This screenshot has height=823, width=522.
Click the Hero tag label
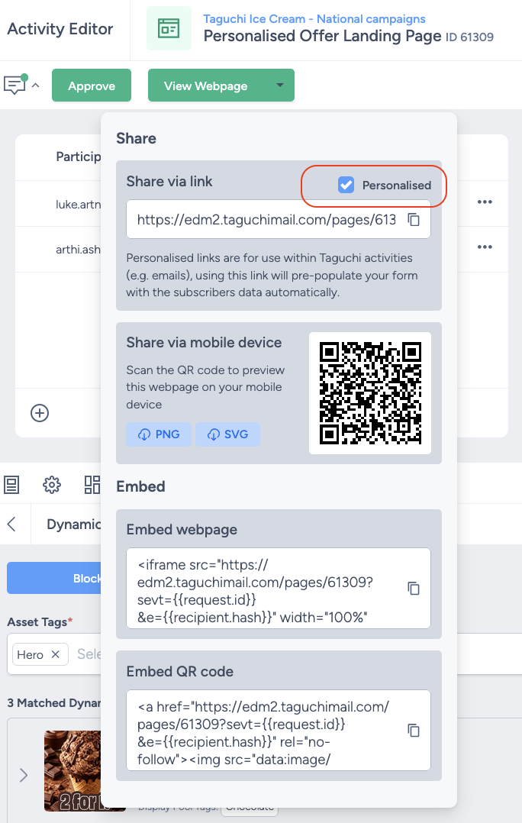pos(30,654)
